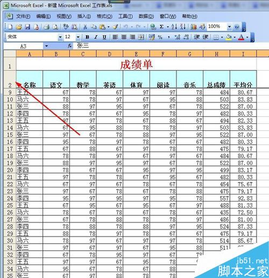
Task: Toggle Align Right
Action: (132, 37)
